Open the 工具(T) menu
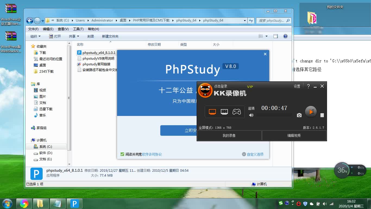Image resolution: width=371 pixels, height=209 pixels. (78, 29)
